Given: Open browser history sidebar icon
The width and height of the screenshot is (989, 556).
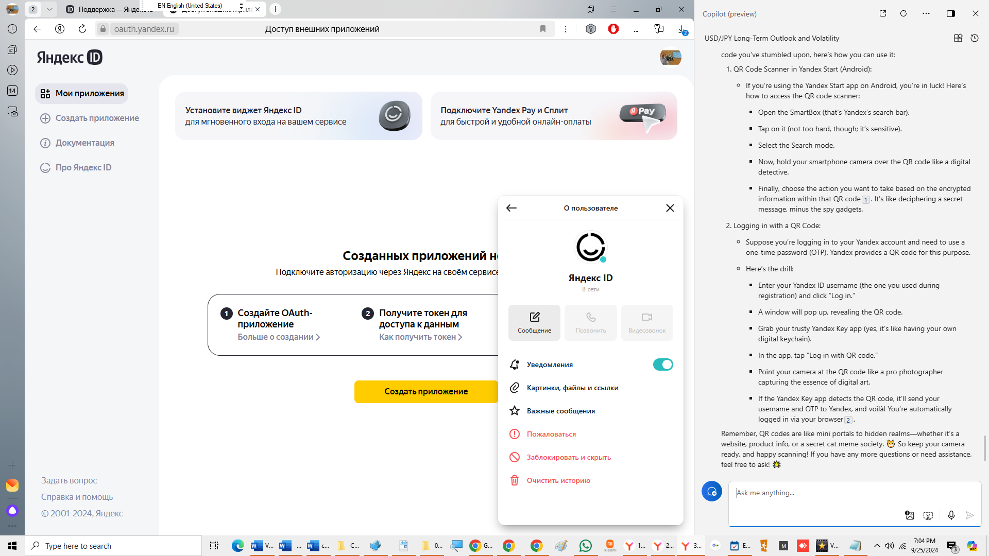Looking at the screenshot, I should (12, 29).
